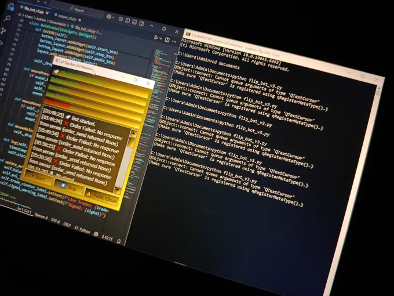This screenshot has height=296, width=394.
Task: Open Run and Debug view in activity bar
Action: click(1, 42)
